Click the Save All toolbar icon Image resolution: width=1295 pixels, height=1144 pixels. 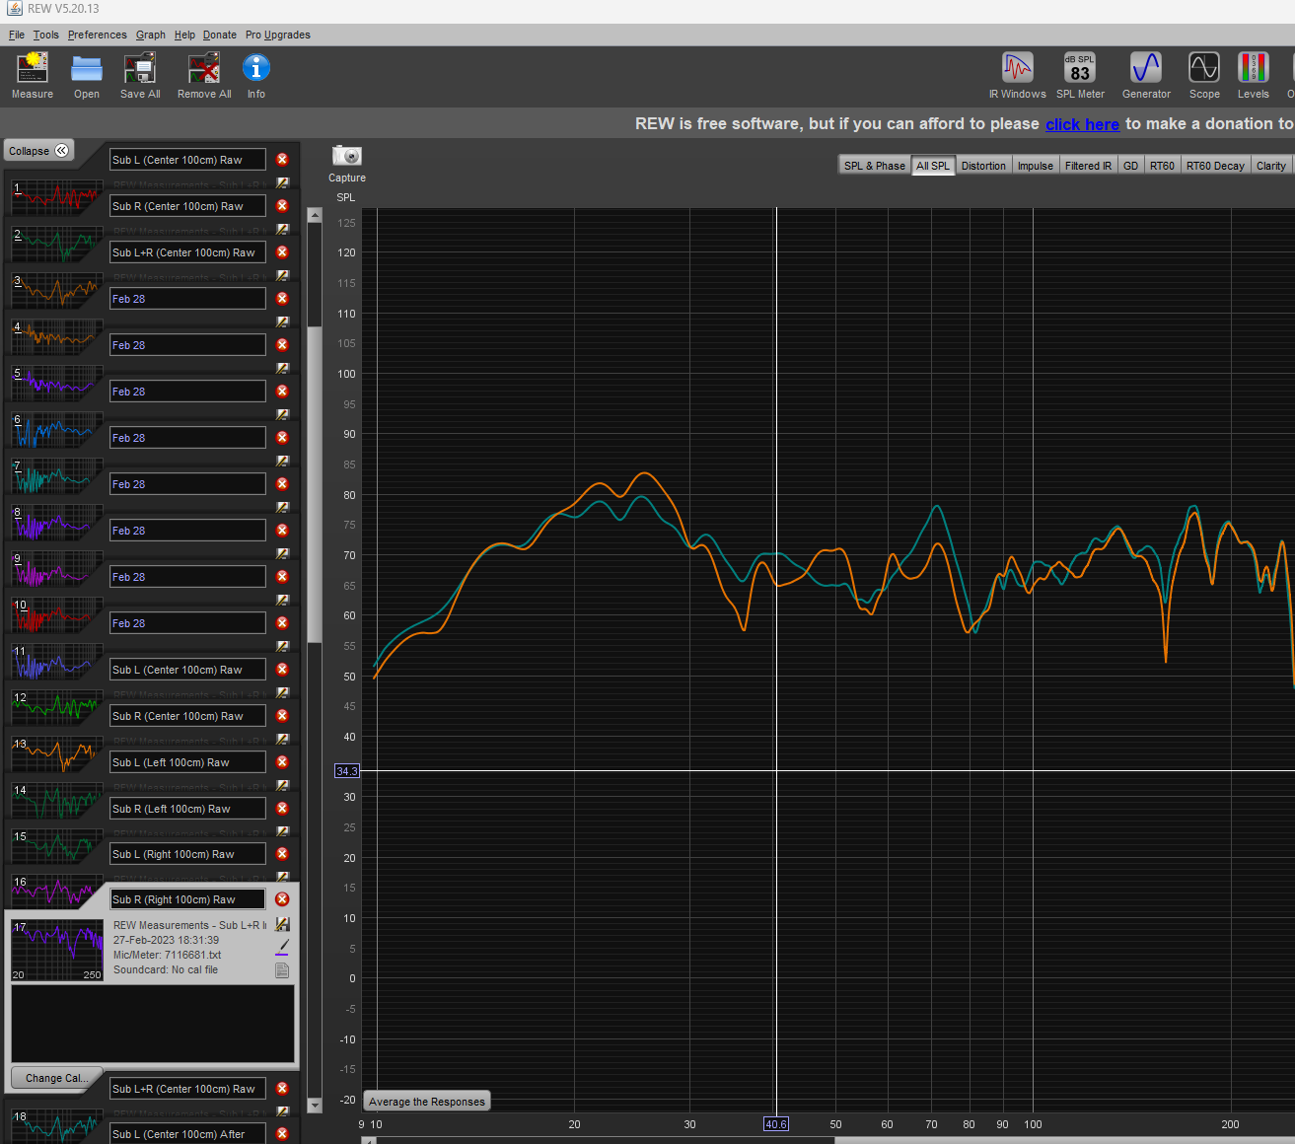coord(140,76)
